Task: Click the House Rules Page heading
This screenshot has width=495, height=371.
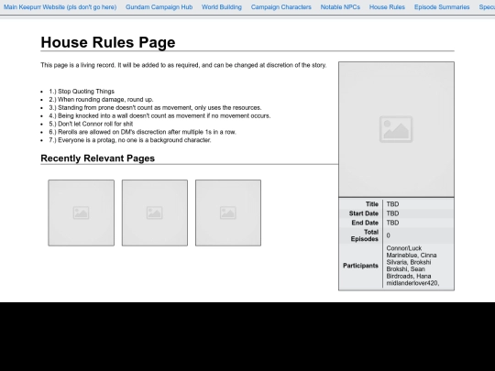Action: pos(108,42)
